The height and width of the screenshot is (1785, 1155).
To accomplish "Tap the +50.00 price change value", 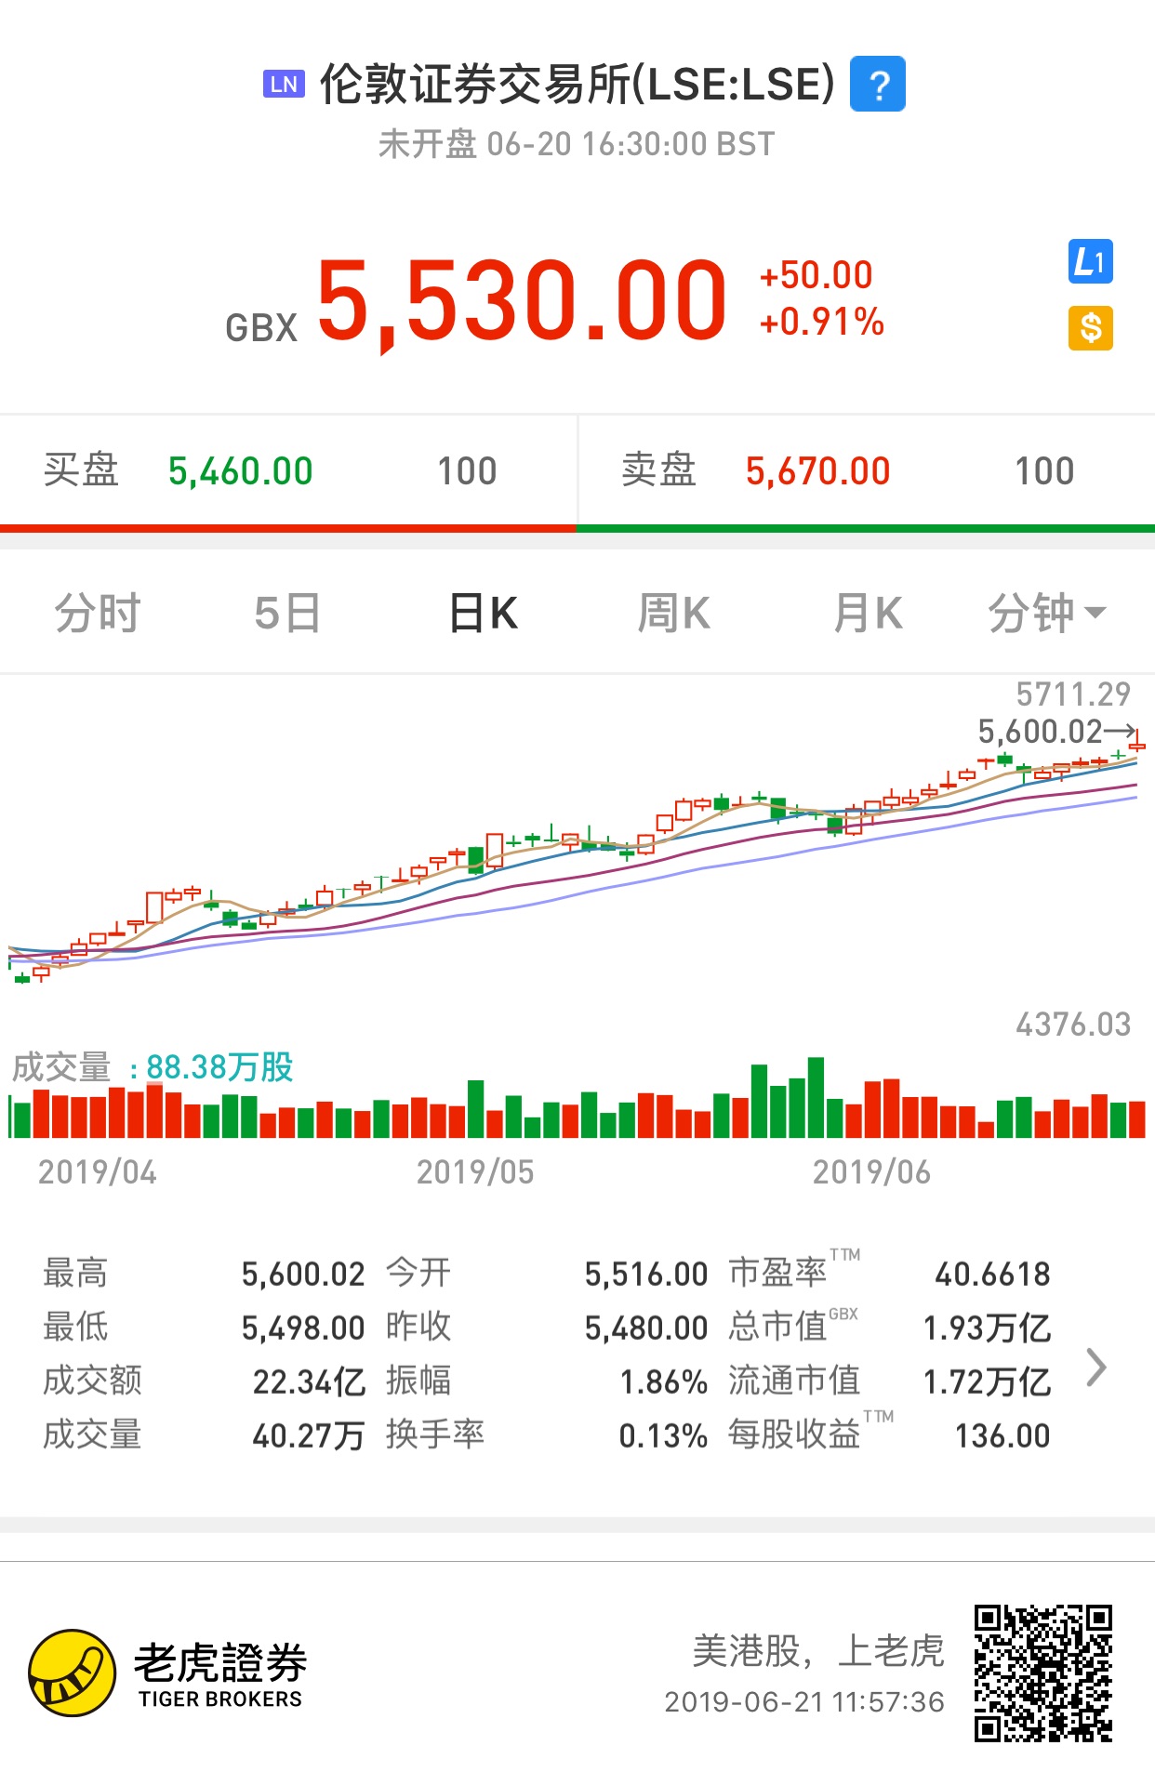I will 816,275.
